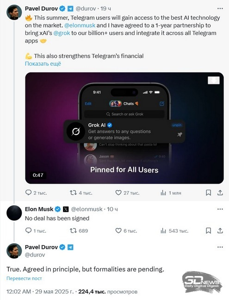The height and width of the screenshot is (300, 229).
Task: Share Pavel Durov's announcement post
Action: (x=220, y=192)
